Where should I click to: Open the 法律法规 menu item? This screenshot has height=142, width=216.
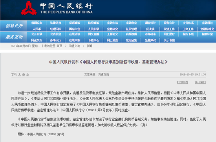pos(56,23)
